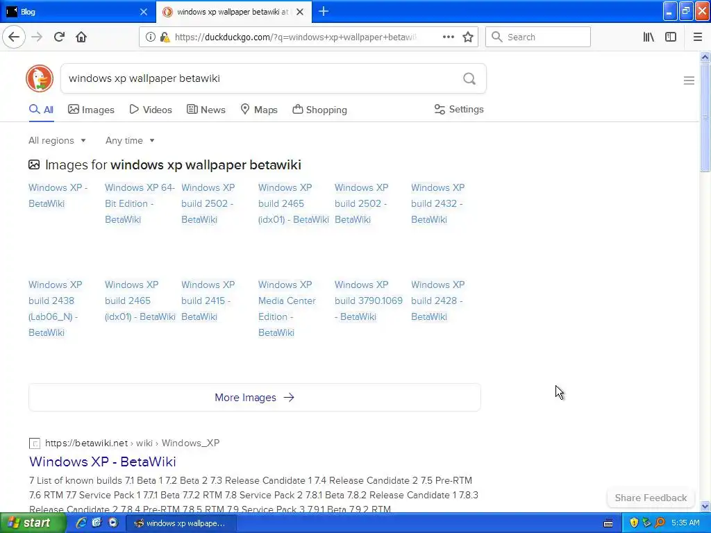Submit search with the magnifier icon
Image resolution: width=711 pixels, height=533 pixels.
469,79
